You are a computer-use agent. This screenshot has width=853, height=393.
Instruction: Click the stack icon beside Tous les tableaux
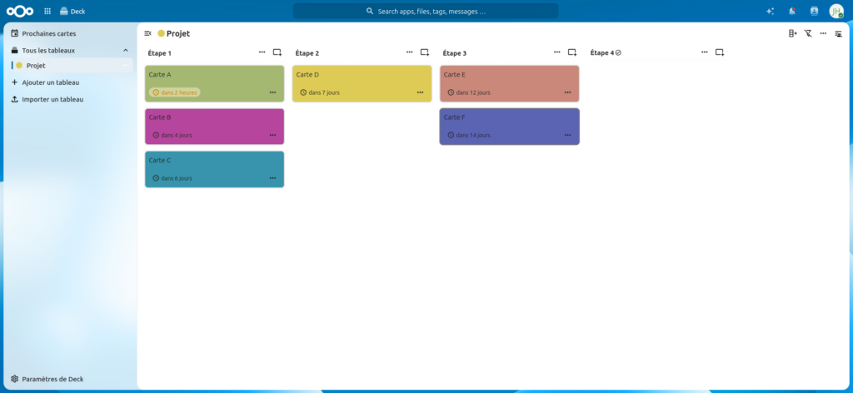(x=15, y=50)
